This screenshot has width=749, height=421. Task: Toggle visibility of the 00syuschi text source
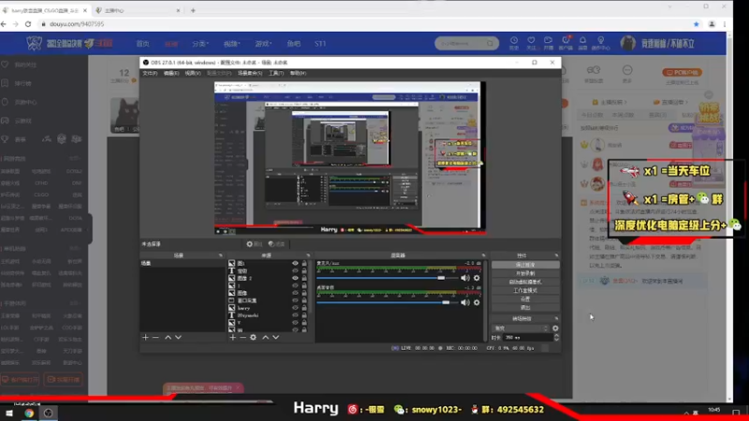pyautogui.click(x=295, y=315)
